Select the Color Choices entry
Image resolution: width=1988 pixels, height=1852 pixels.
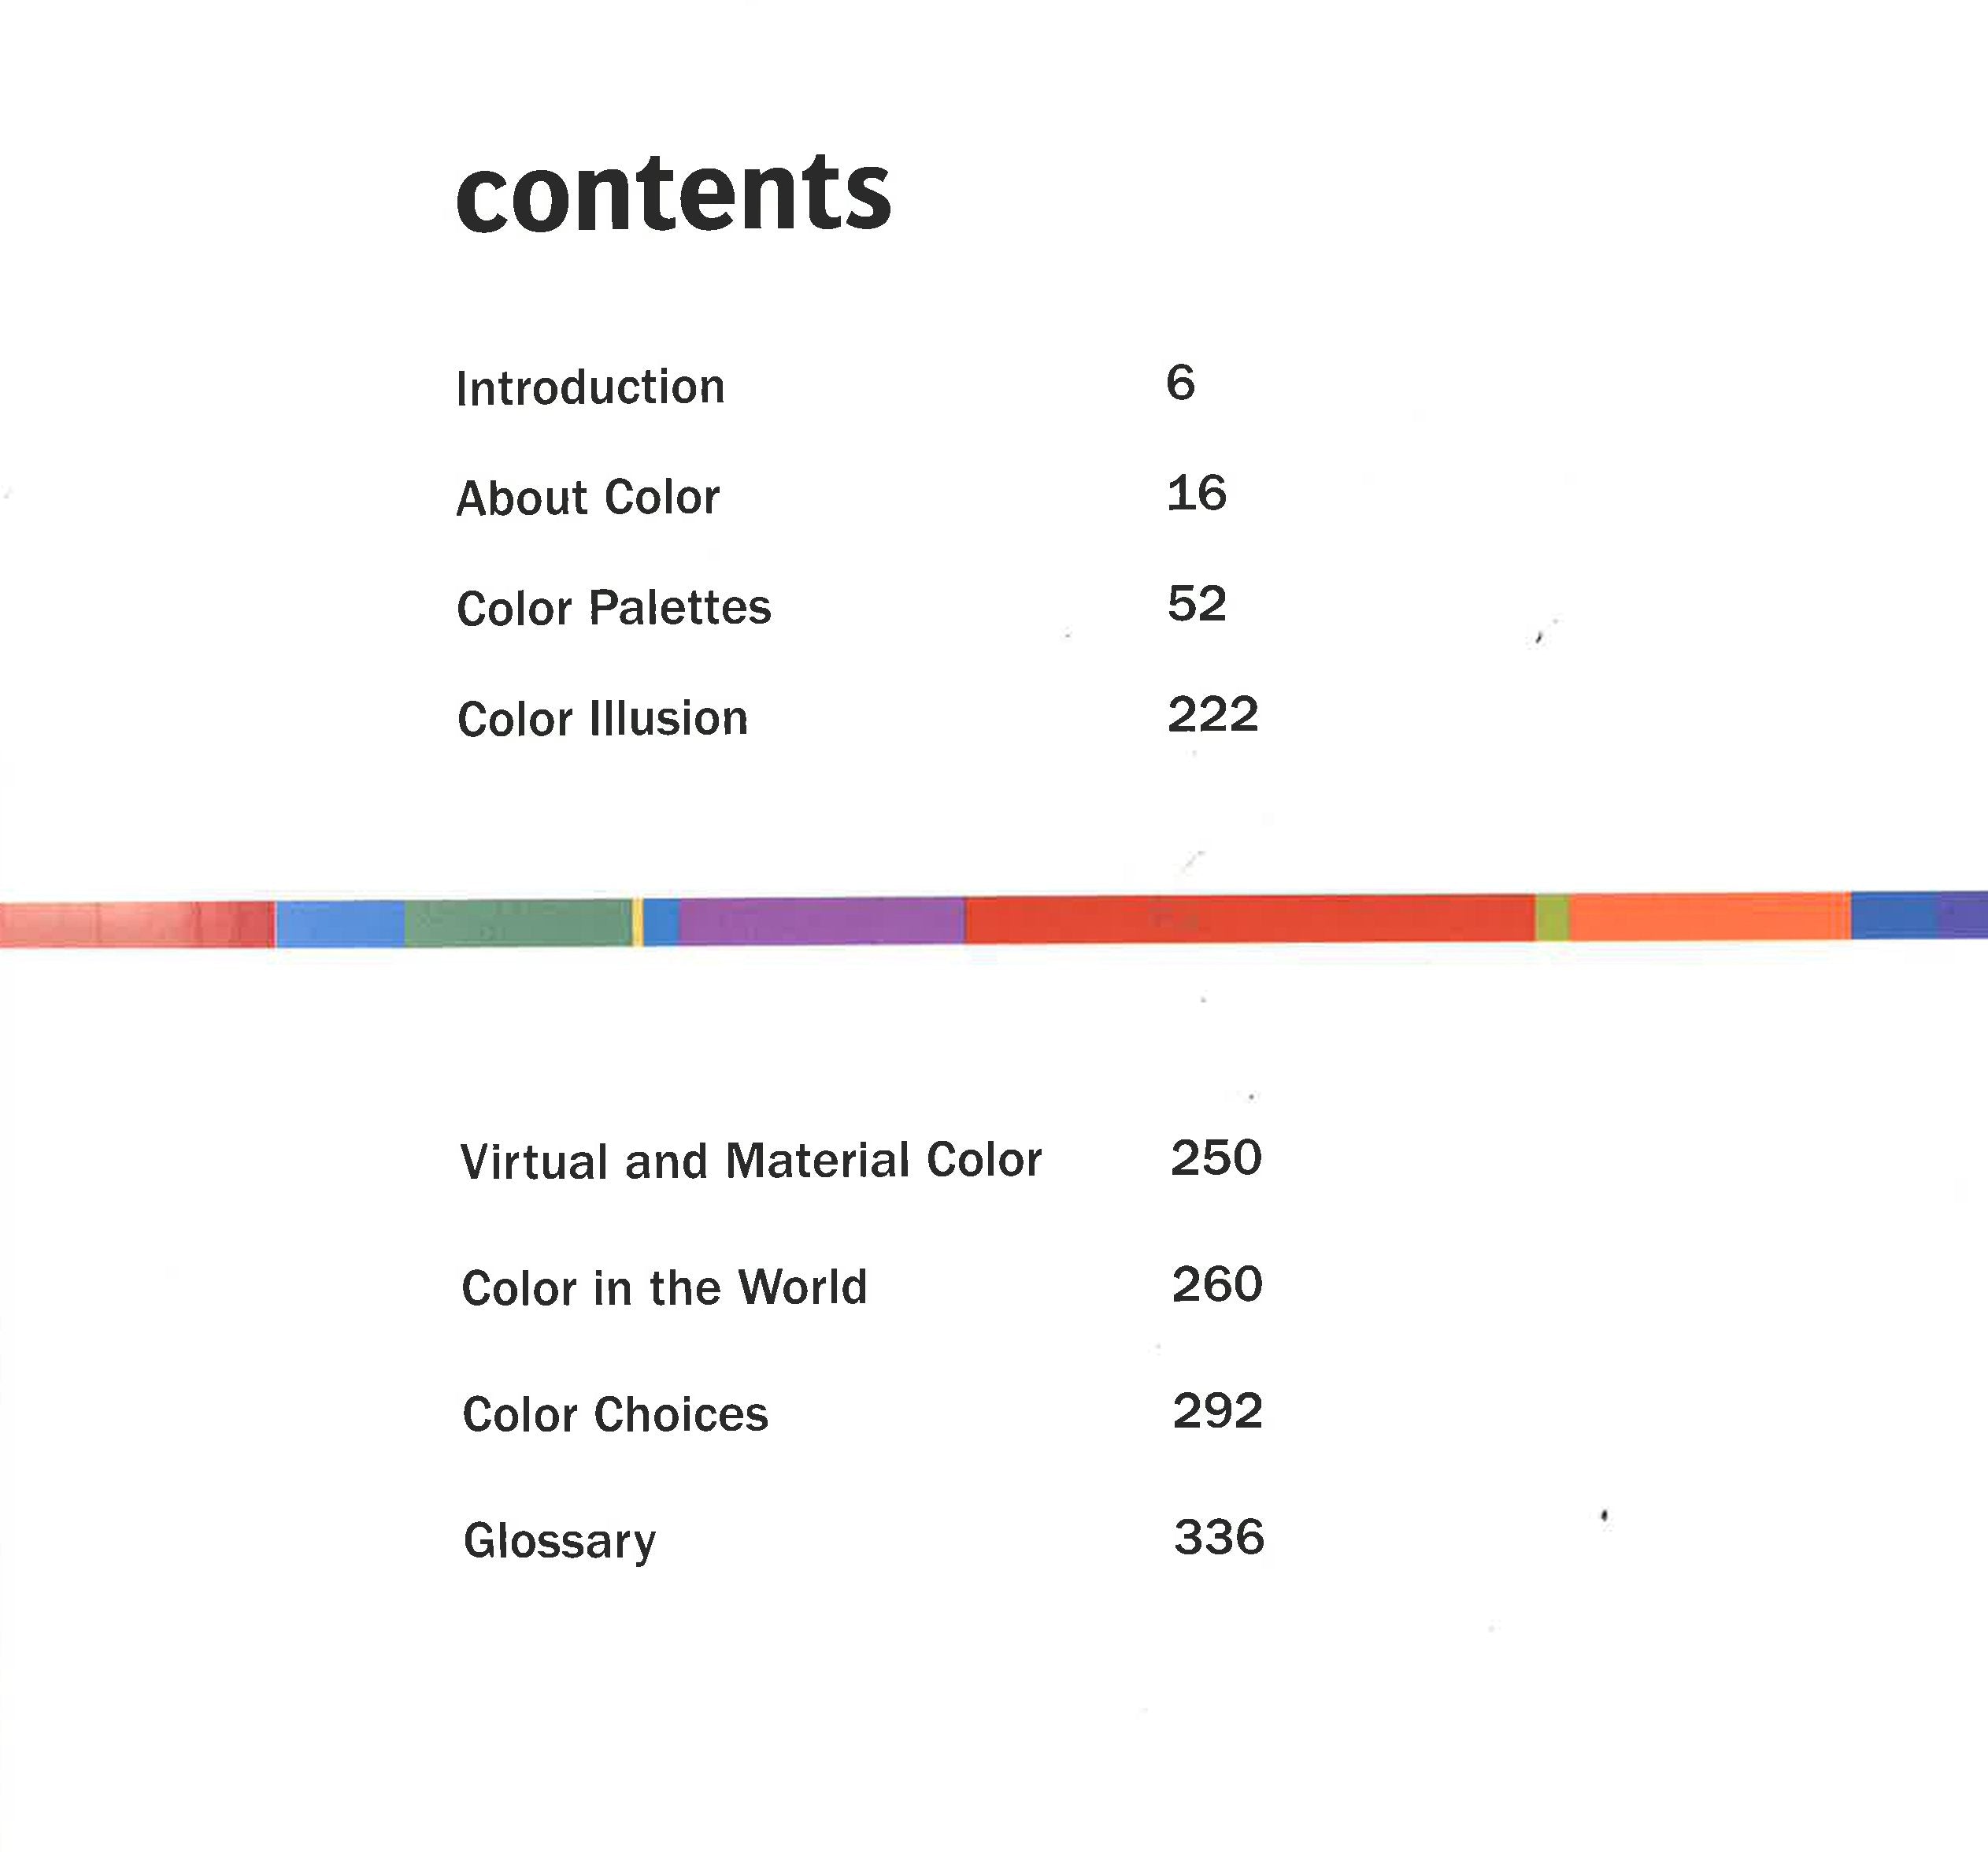click(615, 1415)
